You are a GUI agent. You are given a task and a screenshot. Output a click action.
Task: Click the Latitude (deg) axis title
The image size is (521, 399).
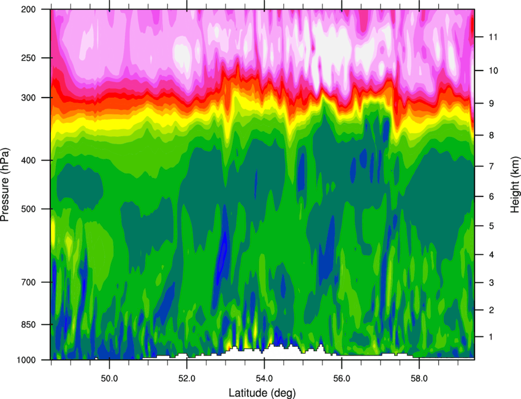click(x=262, y=393)
